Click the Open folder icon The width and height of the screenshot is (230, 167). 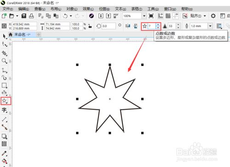11,16
